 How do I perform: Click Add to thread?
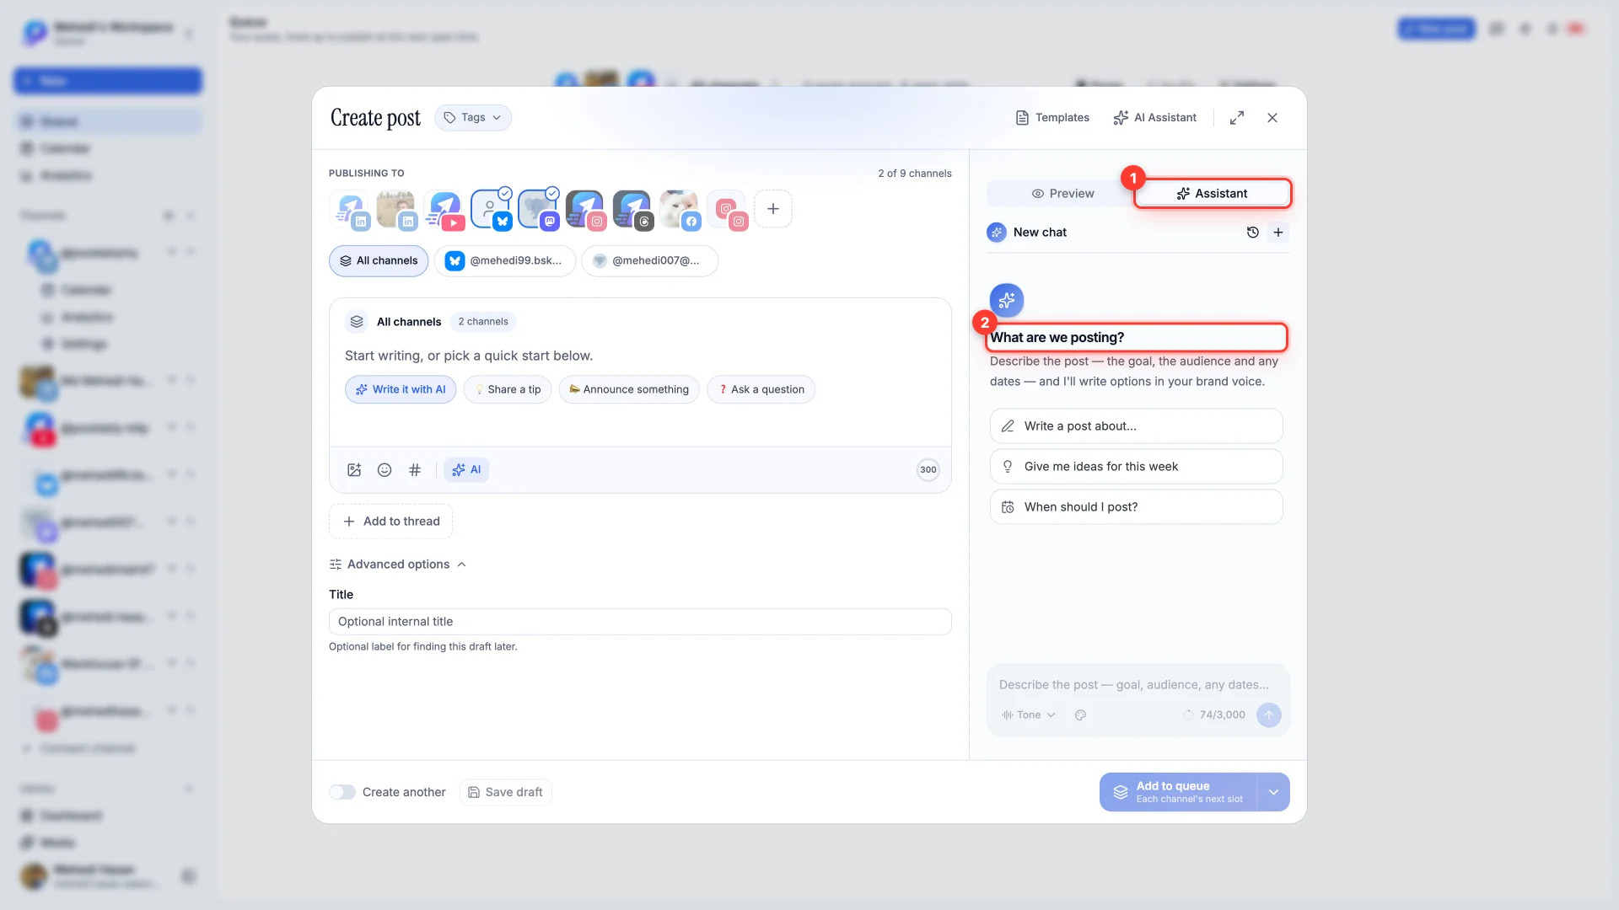[390, 522]
